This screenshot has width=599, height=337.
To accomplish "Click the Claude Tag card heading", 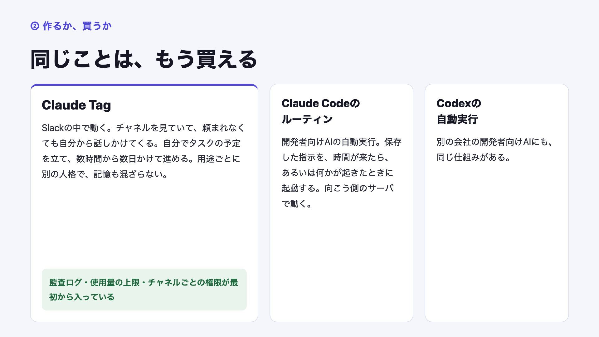I will [x=76, y=105].
